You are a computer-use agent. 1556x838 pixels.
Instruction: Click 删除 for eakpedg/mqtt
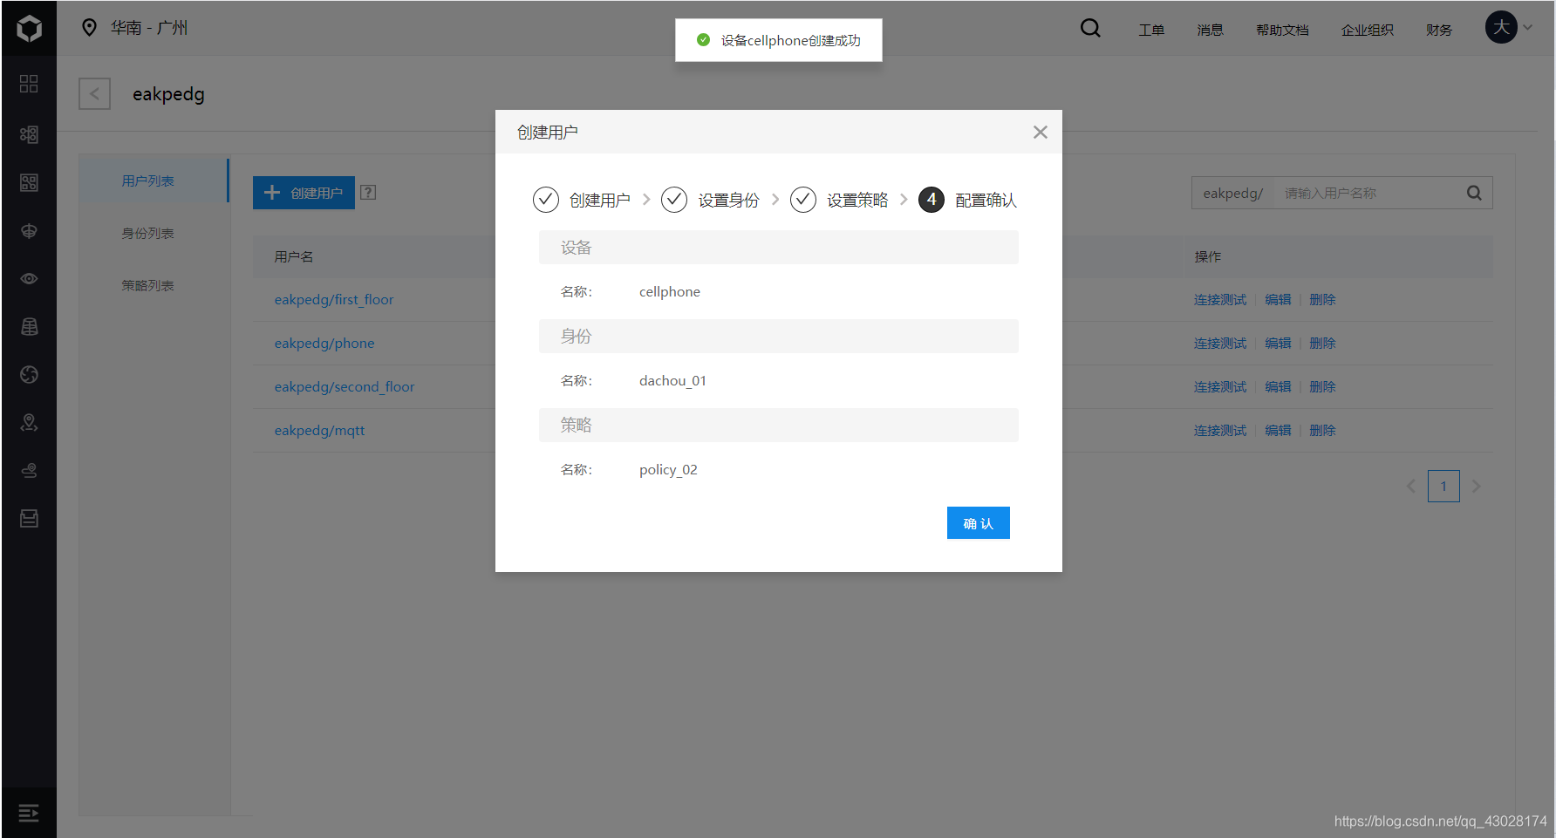[x=1322, y=431]
